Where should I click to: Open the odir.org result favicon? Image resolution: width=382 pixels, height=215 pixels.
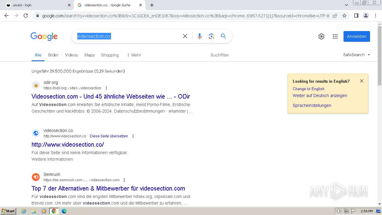(x=36, y=85)
